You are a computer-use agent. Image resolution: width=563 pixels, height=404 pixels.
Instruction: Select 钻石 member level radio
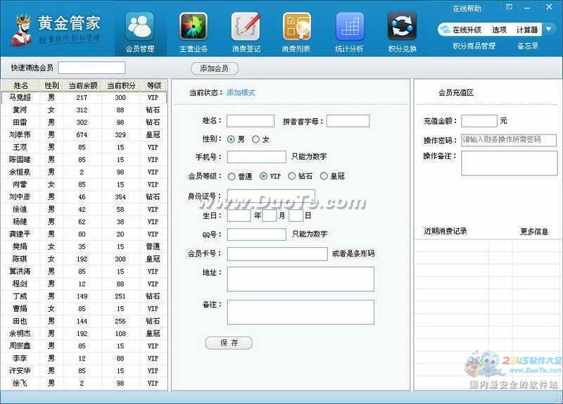pyautogui.click(x=291, y=176)
